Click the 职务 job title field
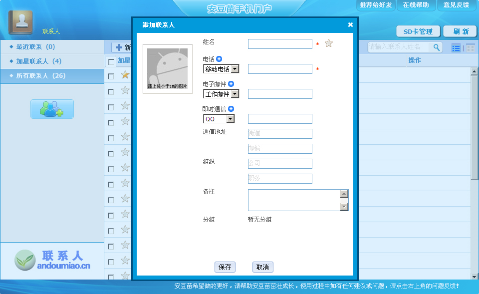Viewport: 479px width, 294px height. tap(280, 179)
